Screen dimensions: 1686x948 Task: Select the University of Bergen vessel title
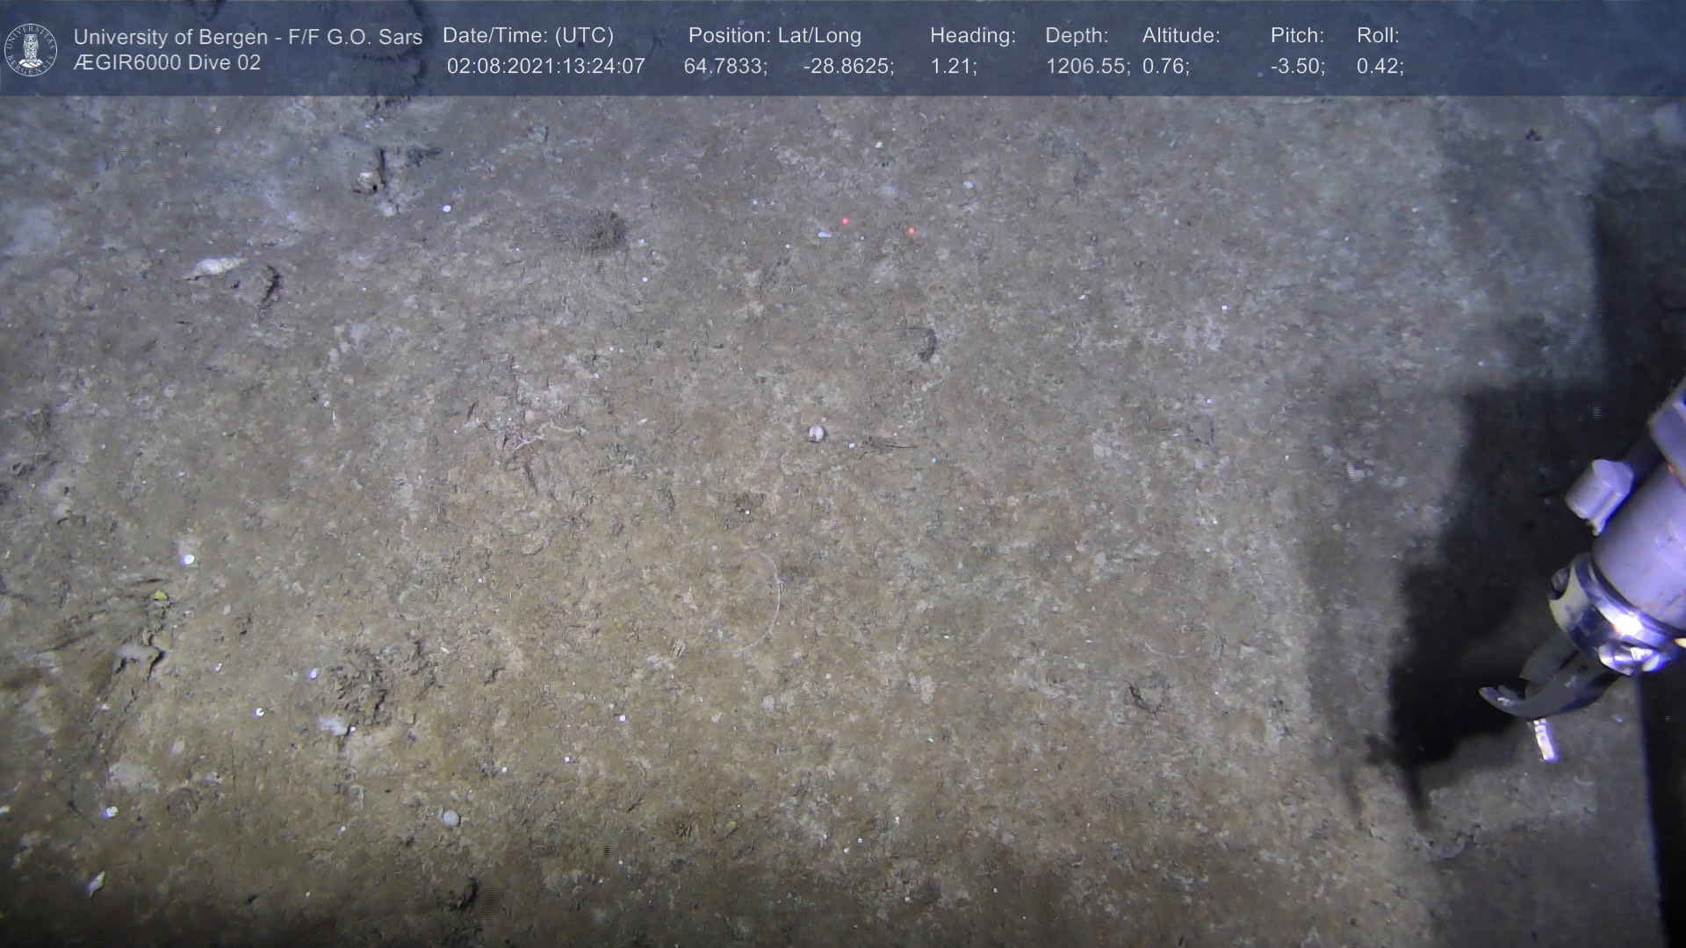pos(248,37)
